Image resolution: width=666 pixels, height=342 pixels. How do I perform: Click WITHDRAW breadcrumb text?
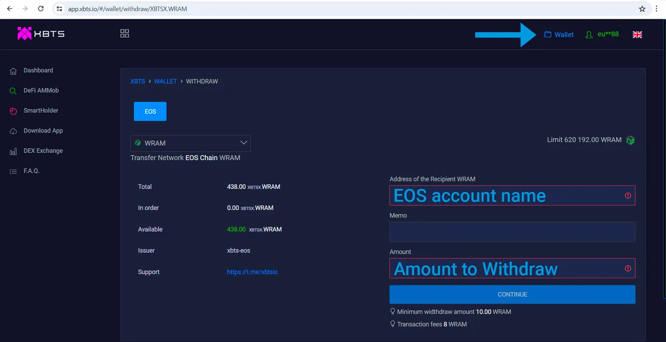coord(202,82)
